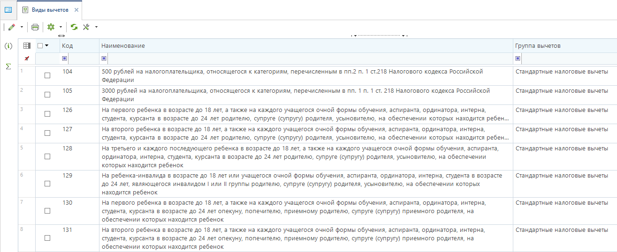
Task: Click the wrench and screwdriver tools icon
Action: [x=86, y=27]
